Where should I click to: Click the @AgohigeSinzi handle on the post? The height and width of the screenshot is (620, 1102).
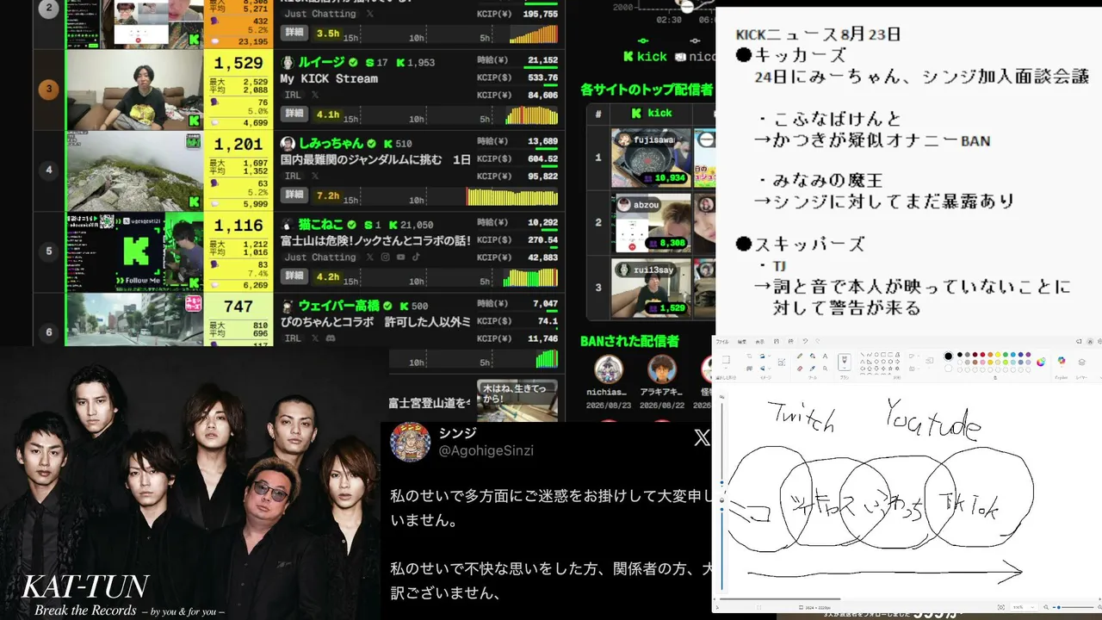point(487,450)
